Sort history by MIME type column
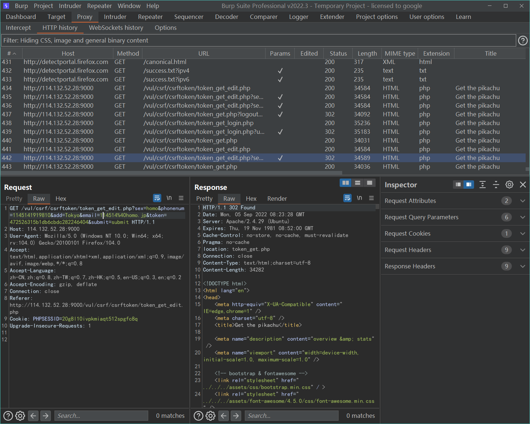The image size is (530, 424). pos(400,53)
